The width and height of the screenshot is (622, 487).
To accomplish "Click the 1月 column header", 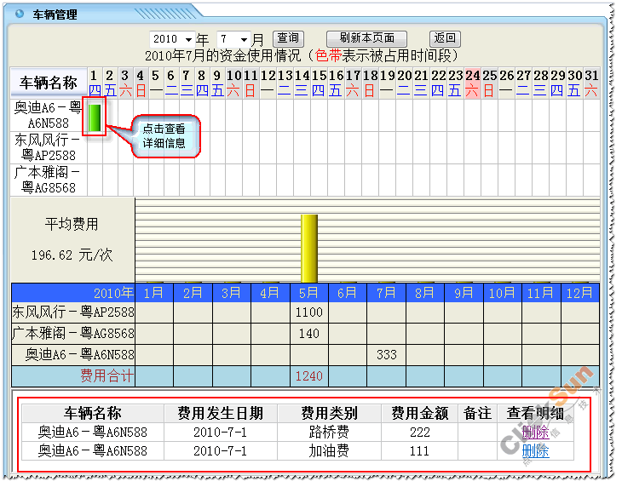I will point(154,293).
